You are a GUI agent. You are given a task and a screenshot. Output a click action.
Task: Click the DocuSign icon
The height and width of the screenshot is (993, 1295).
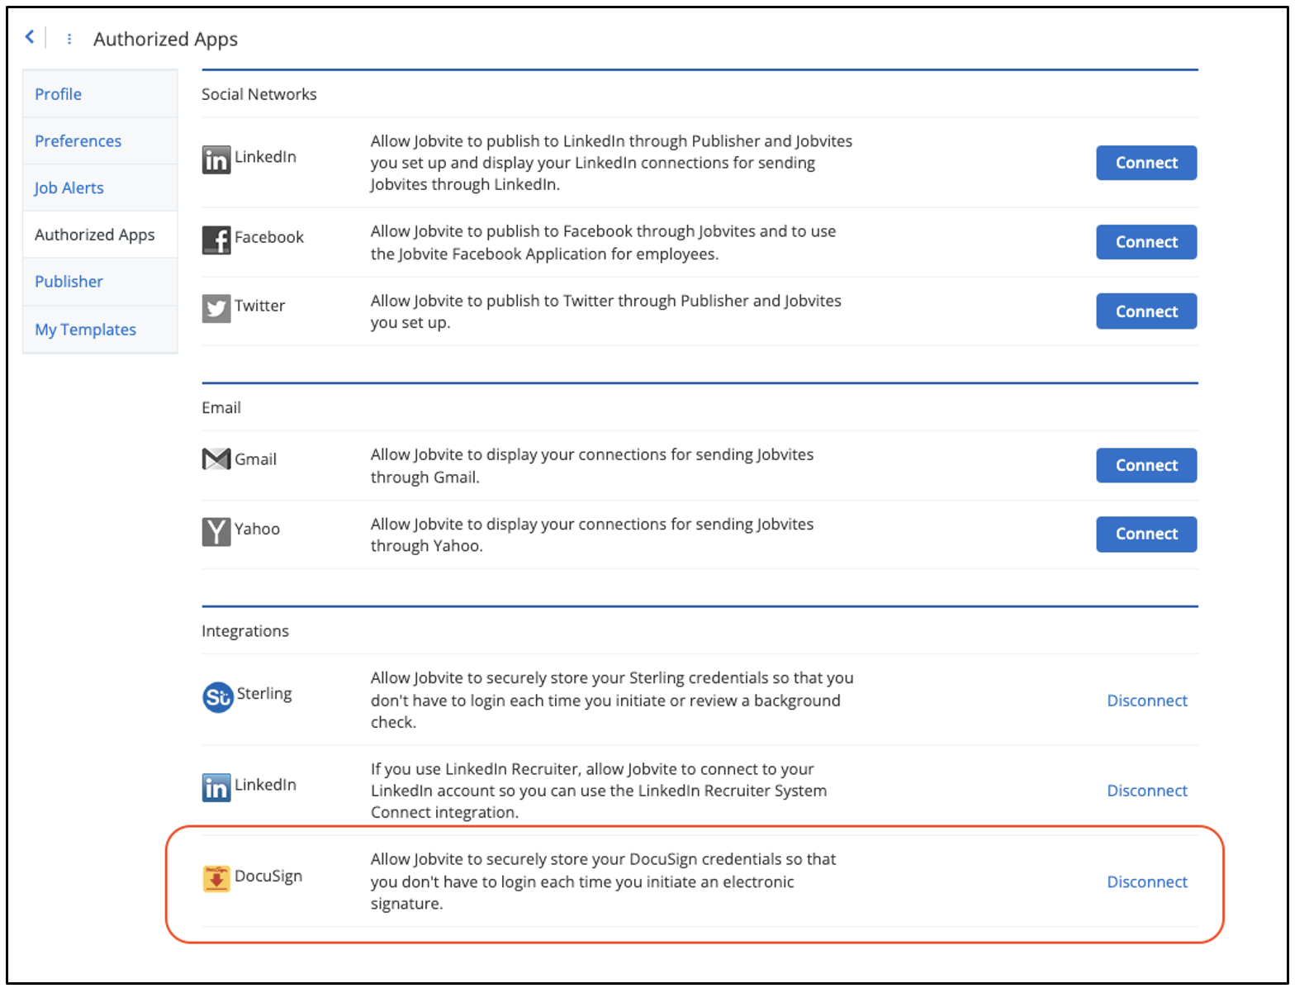(x=216, y=878)
